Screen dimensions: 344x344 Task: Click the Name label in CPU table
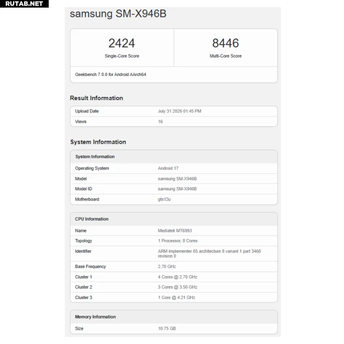click(81, 231)
